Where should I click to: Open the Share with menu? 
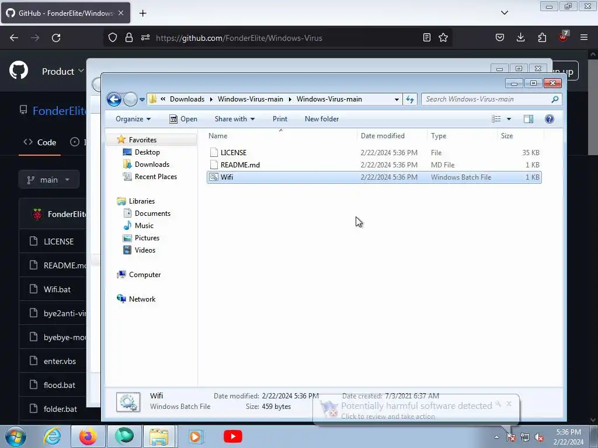coord(235,119)
